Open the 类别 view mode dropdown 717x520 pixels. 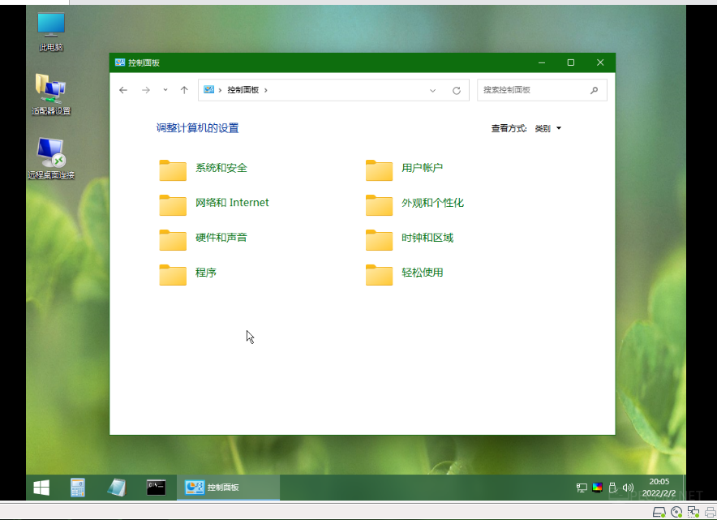click(548, 128)
